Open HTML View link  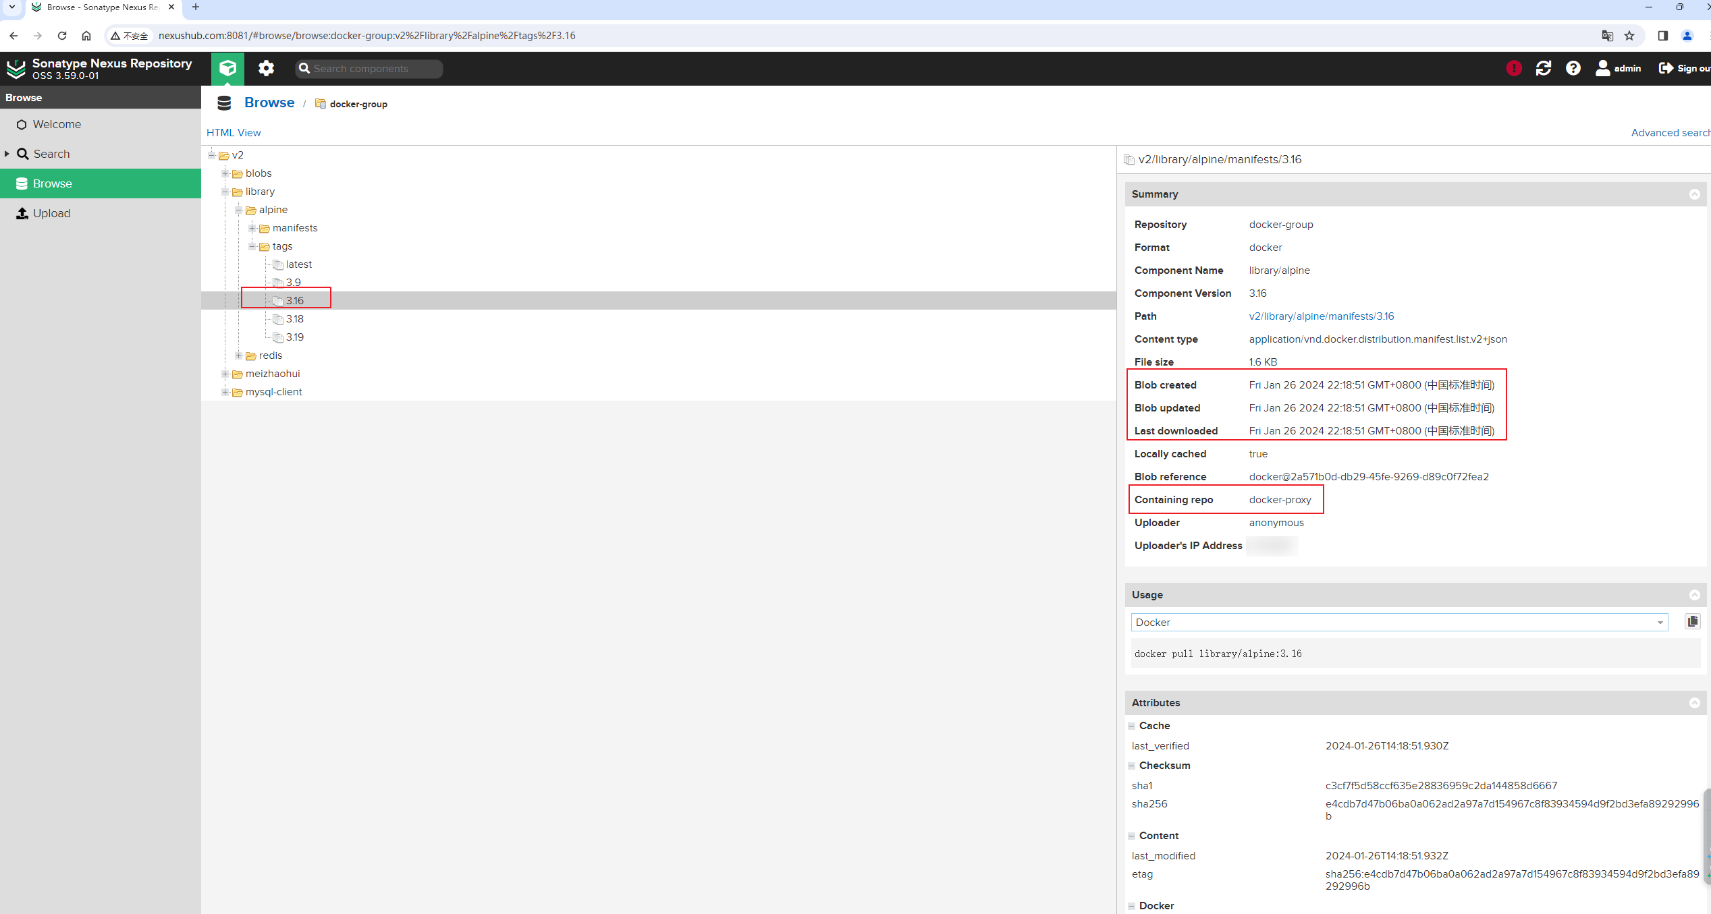234,133
